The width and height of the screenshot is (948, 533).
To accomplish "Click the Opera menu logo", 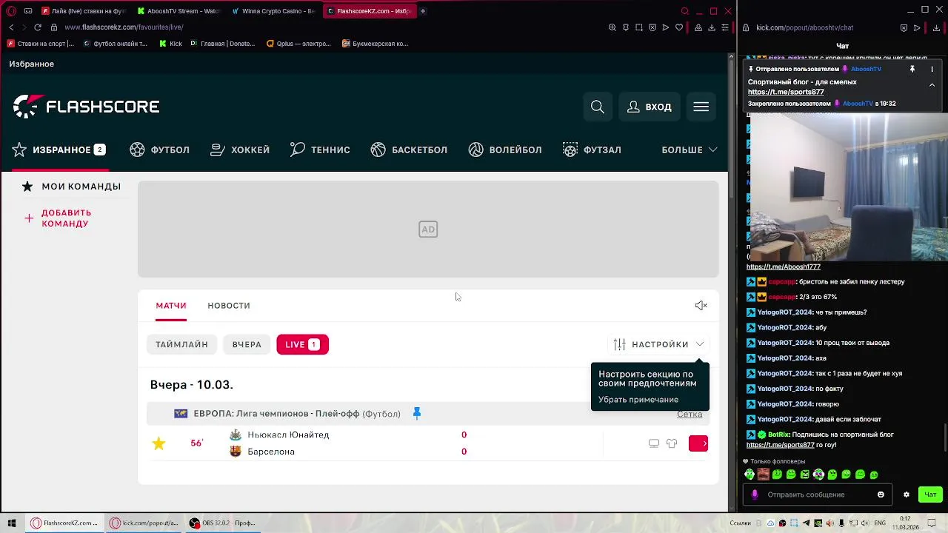I will 11,11.
